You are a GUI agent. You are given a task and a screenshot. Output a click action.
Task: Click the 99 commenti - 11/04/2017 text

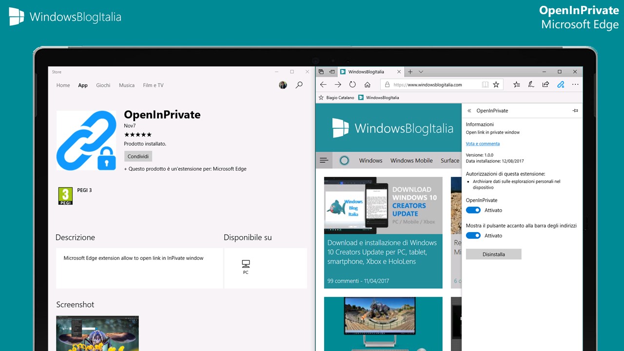pyautogui.click(x=358, y=281)
